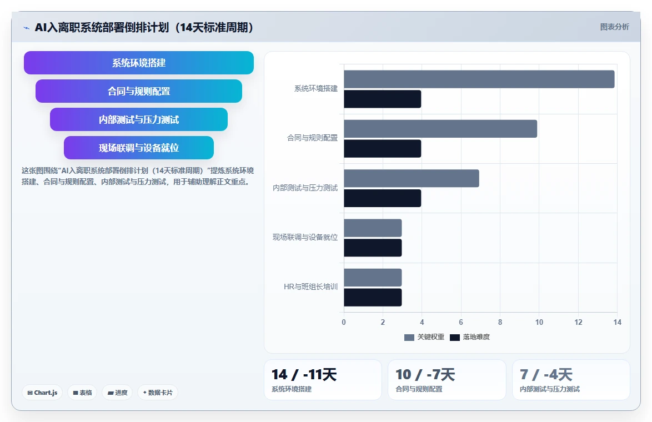Click the 关键权重 bar for HR与班组长培训
Image resolution: width=652 pixels, height=422 pixels.
coord(373,277)
